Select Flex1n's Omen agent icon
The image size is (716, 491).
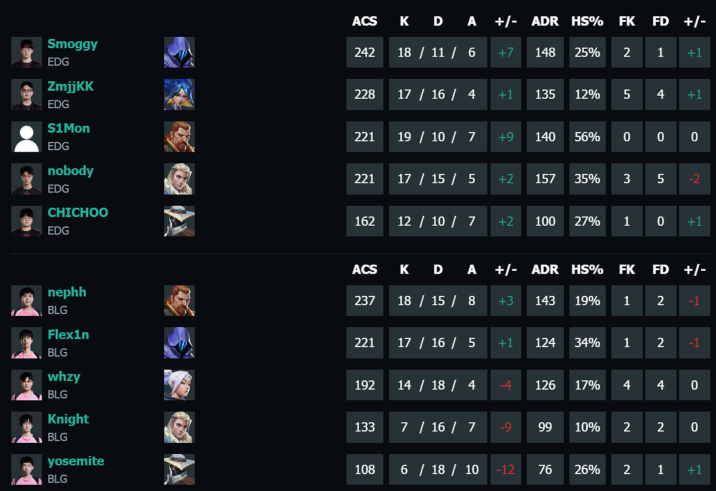179,343
